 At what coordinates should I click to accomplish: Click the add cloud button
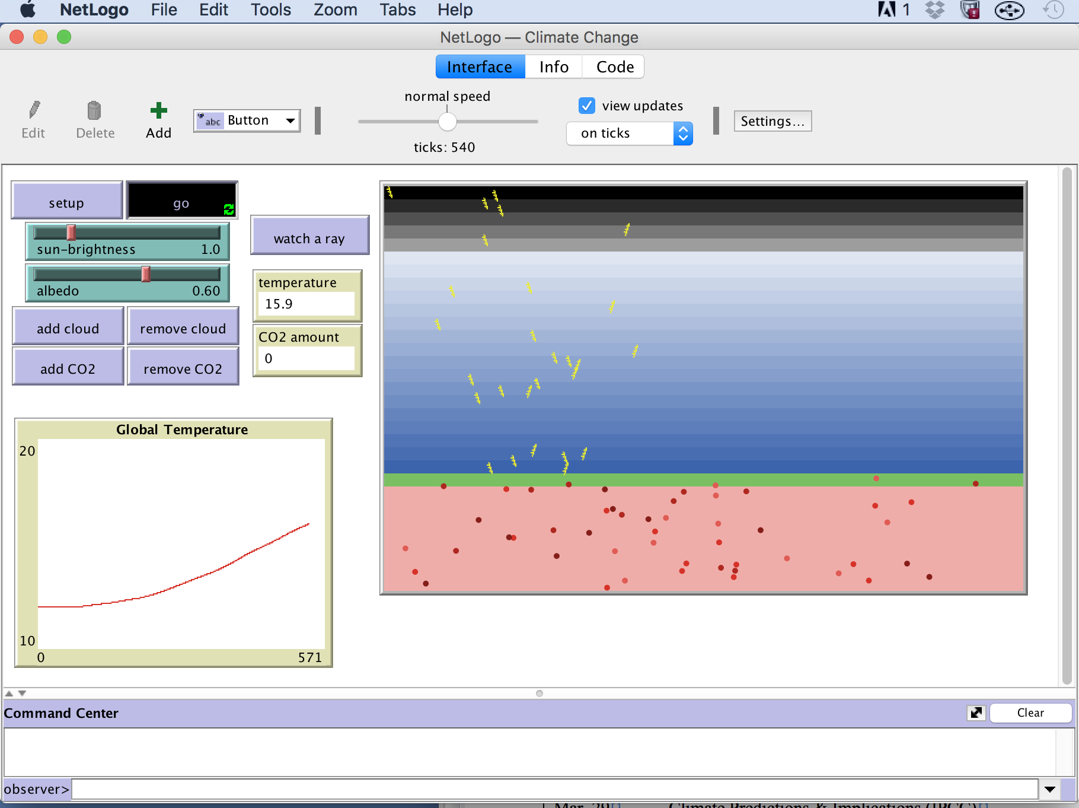pyautogui.click(x=68, y=326)
